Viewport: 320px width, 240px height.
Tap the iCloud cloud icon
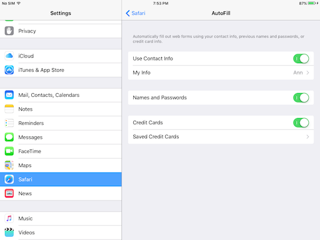pos(9,56)
